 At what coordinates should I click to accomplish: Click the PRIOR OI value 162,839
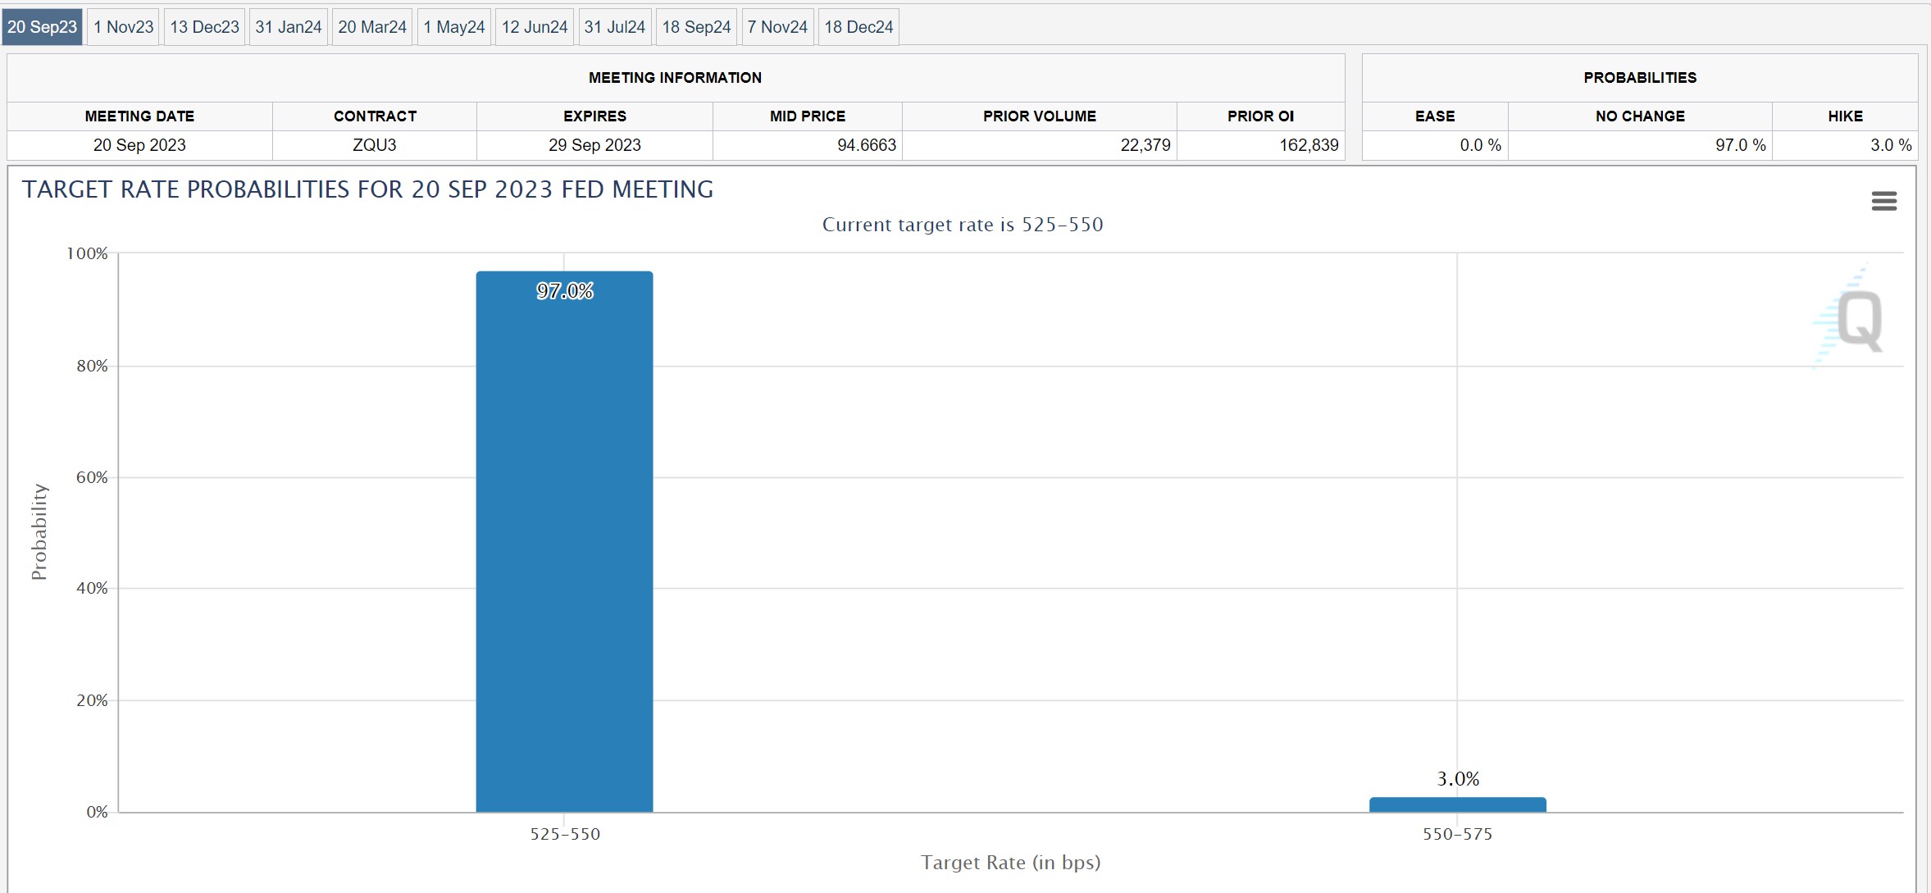click(x=1308, y=145)
